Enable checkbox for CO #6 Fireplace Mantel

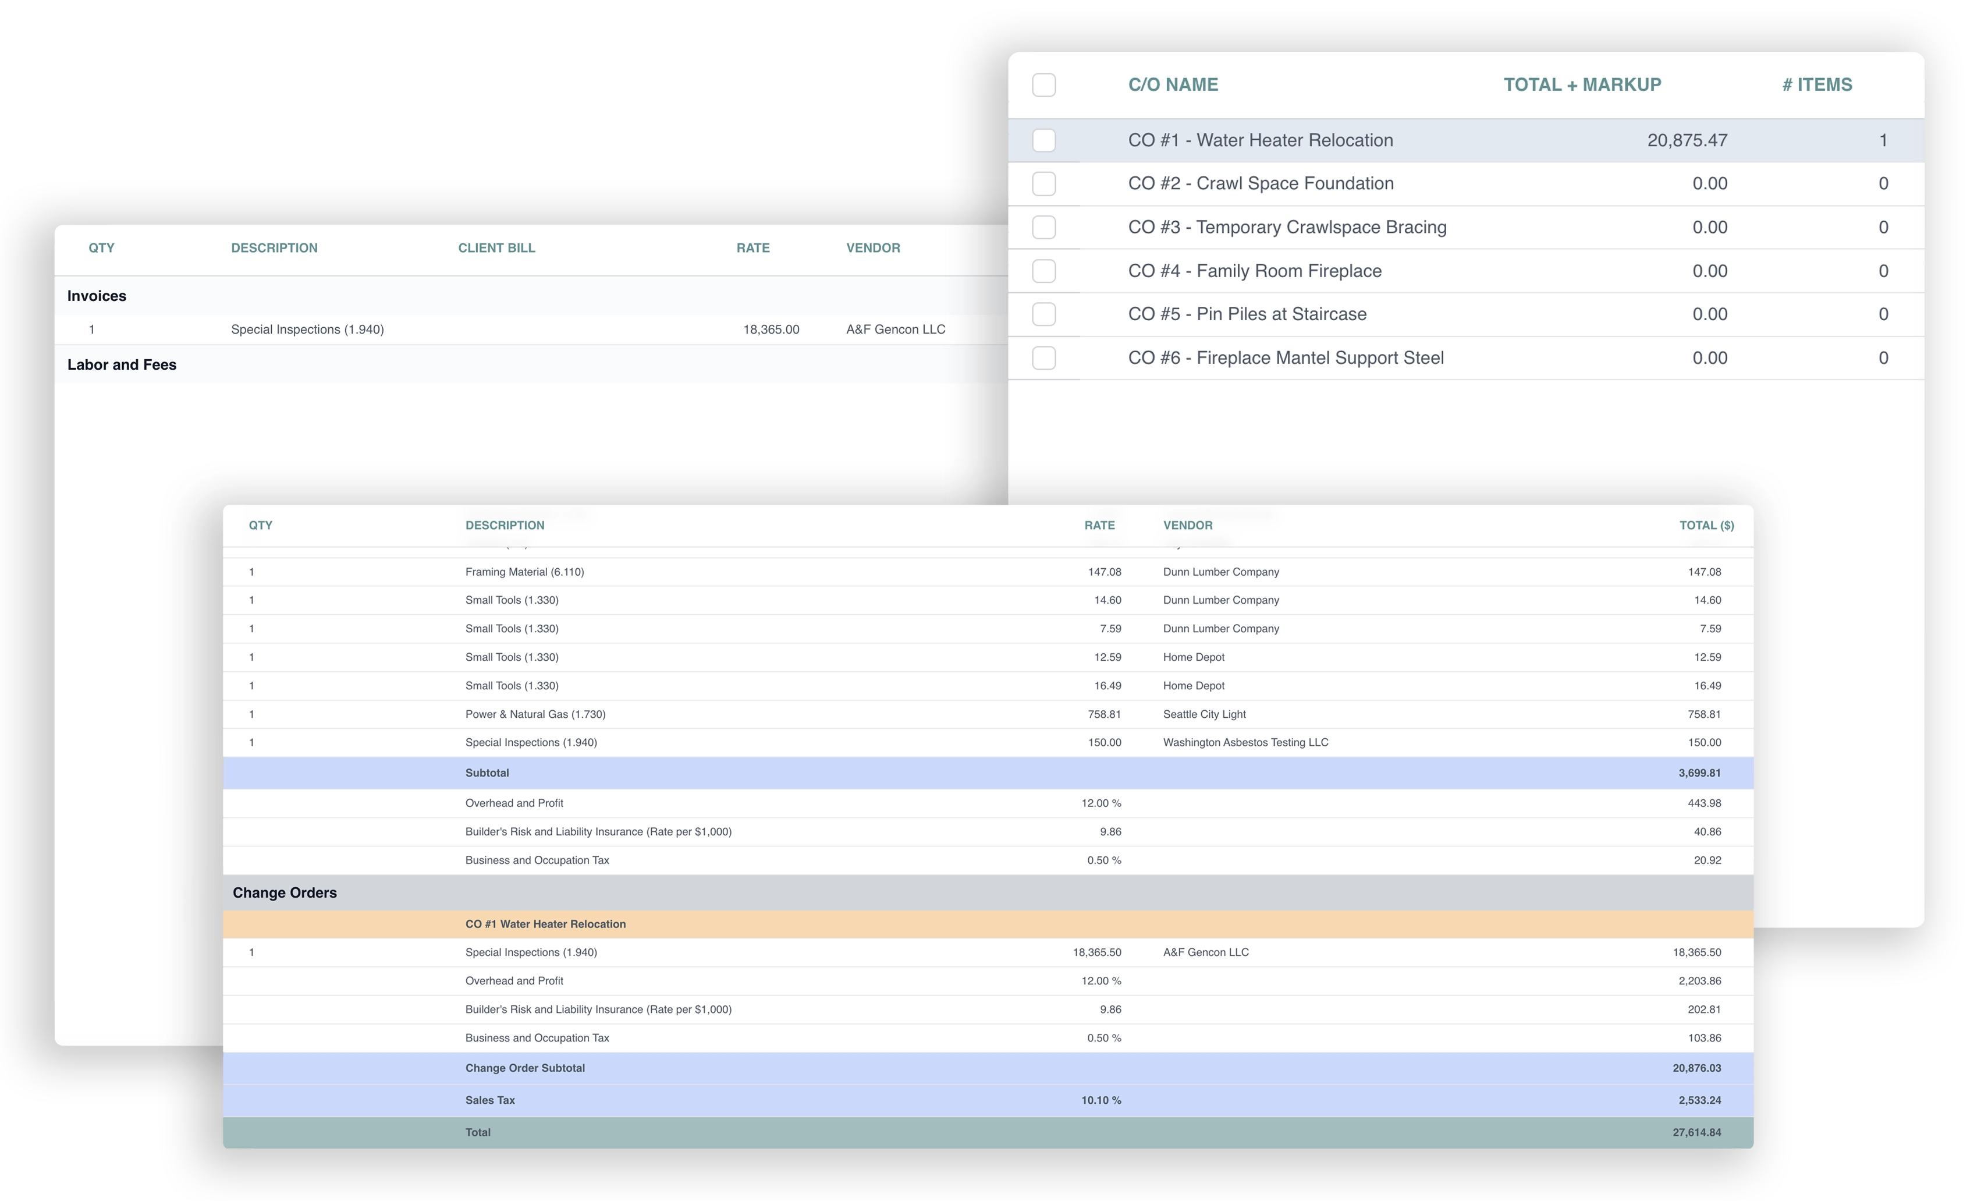click(1043, 357)
